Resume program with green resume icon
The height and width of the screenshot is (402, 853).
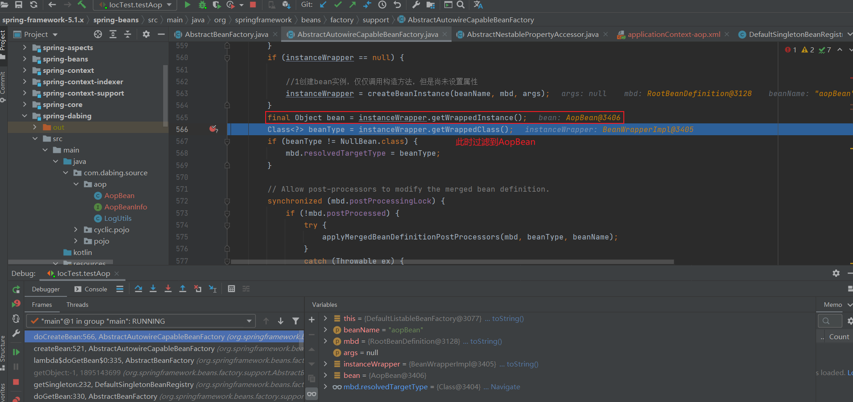(x=16, y=352)
